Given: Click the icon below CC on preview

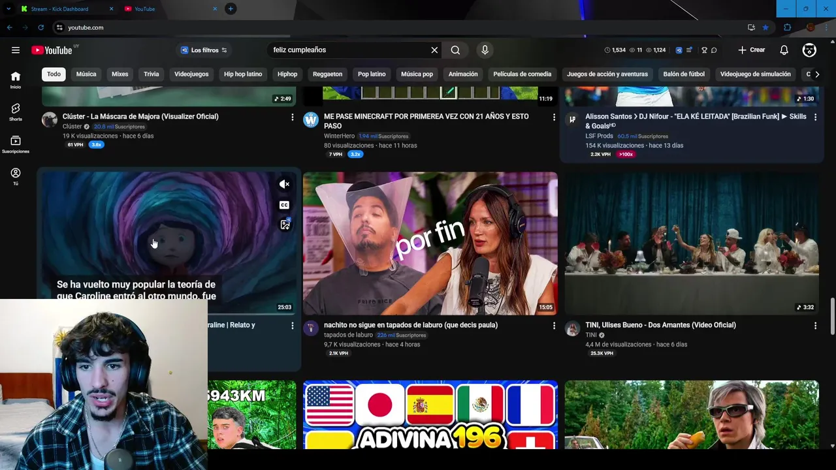Looking at the screenshot, I should click(285, 225).
